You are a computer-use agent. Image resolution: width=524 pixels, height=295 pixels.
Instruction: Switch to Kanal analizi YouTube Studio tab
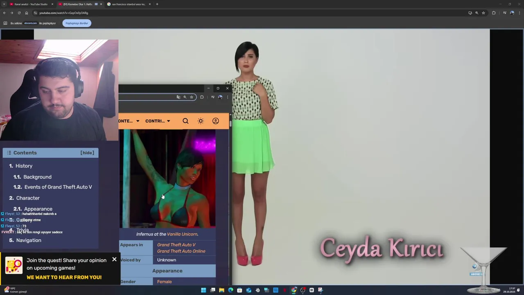[x=31, y=4]
